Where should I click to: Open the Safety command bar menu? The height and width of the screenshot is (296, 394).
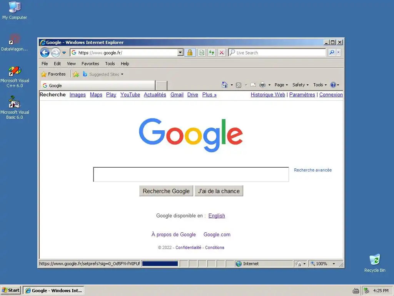(301, 85)
